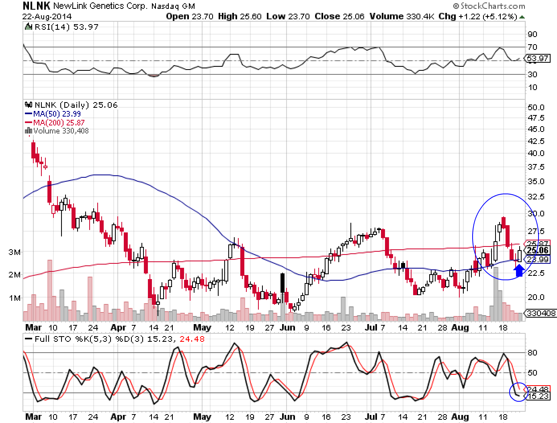Screen dimensions: 557x423
Task: Click the 47.5 price axis label
Action: point(536,118)
